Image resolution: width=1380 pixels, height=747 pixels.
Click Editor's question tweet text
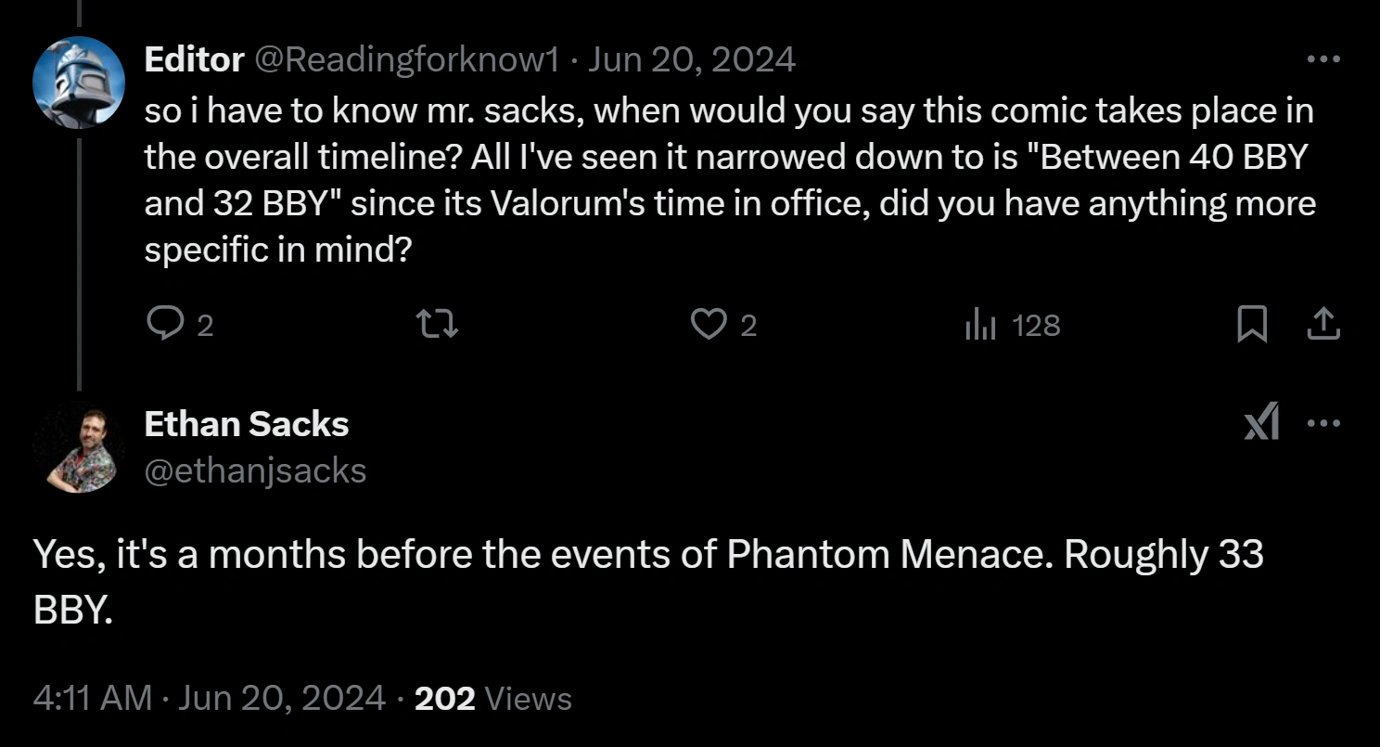729,180
